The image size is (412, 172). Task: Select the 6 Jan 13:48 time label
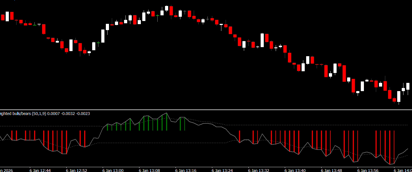click(x=331, y=170)
